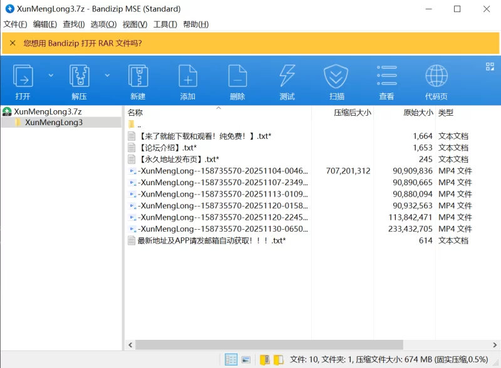Open the 工具(T) menu
The width and height of the screenshot is (501, 368).
pos(165,24)
